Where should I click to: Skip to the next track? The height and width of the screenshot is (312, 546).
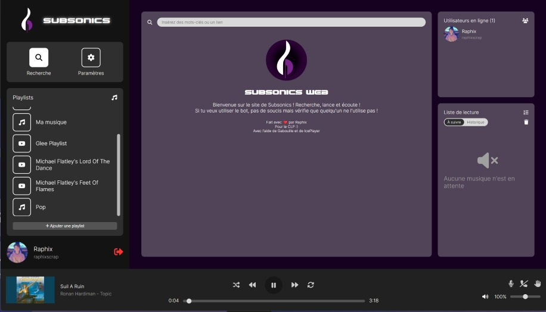click(294, 285)
